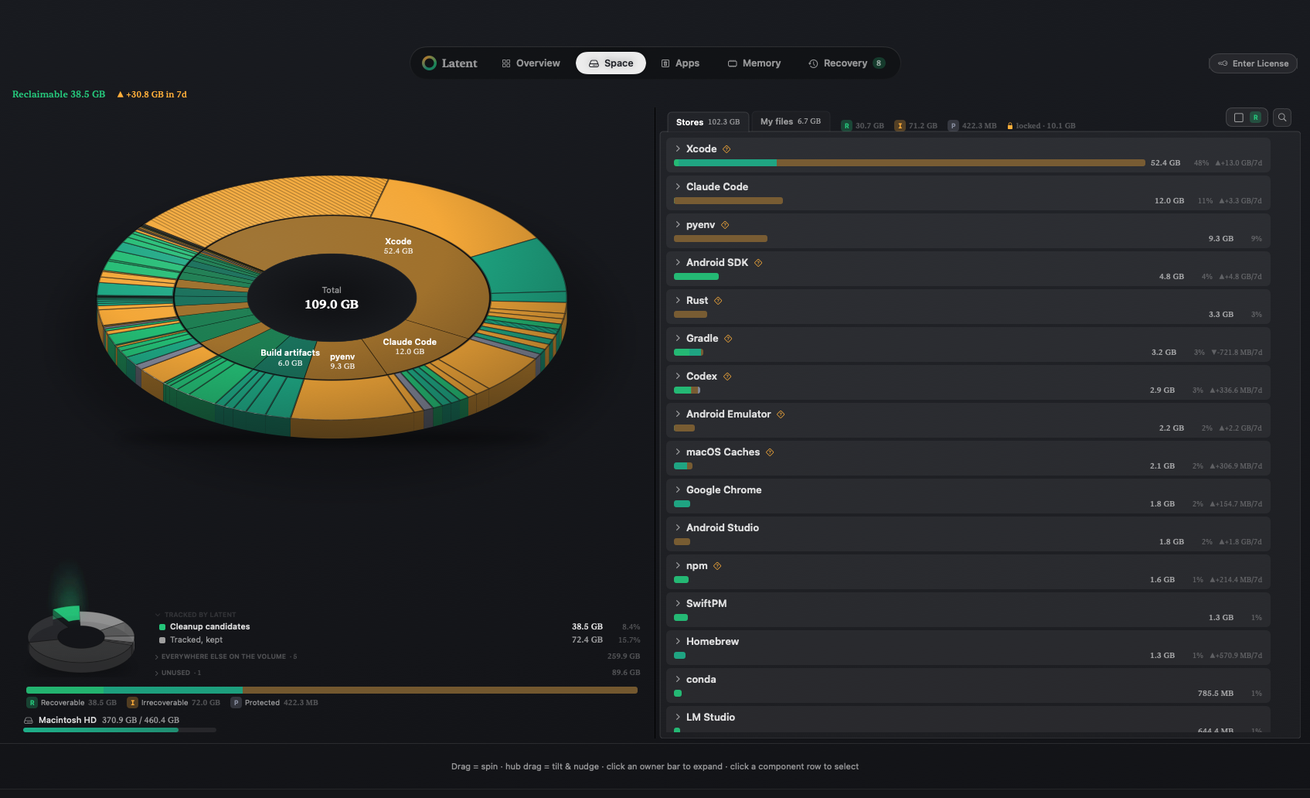
Task: Click the Macintosh HD disk icon
Action: [29, 720]
